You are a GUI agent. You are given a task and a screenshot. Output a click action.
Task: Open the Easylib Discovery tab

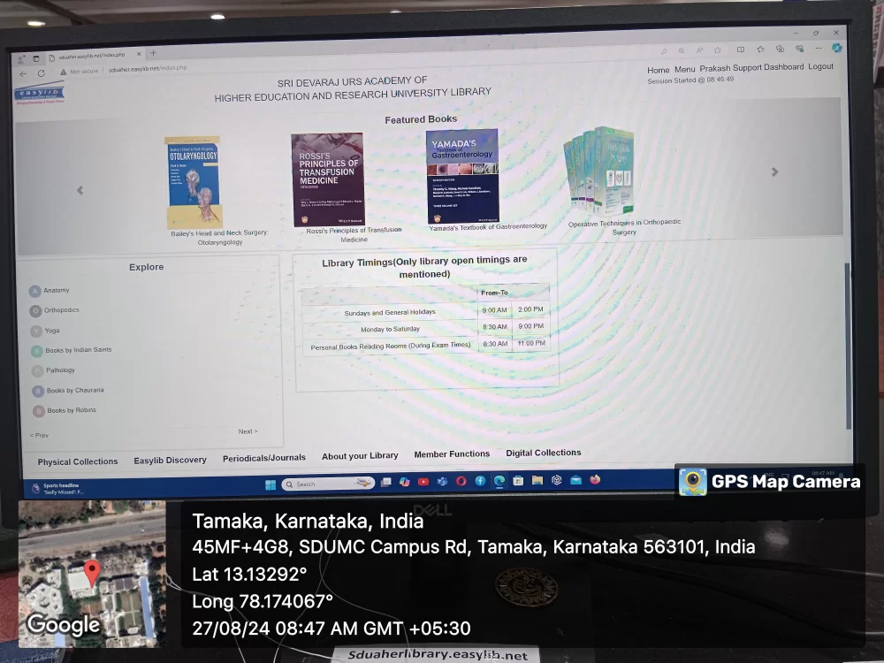(170, 460)
